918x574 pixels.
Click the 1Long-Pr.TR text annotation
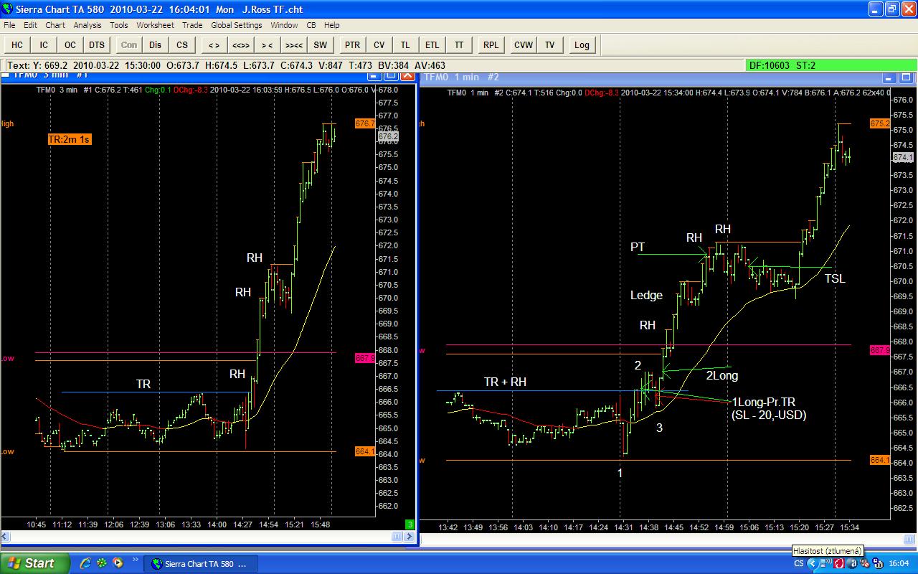(x=762, y=402)
